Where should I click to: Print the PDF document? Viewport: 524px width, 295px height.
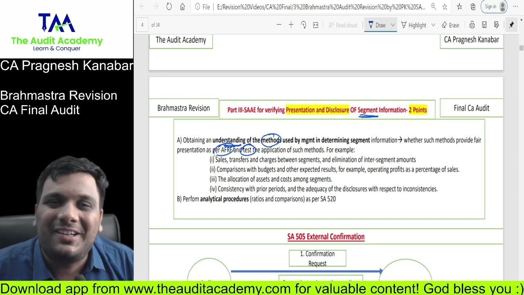[x=472, y=25]
